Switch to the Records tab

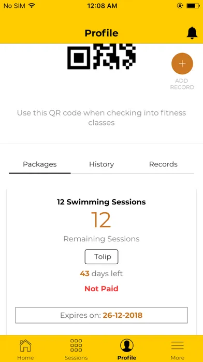[x=163, y=164]
